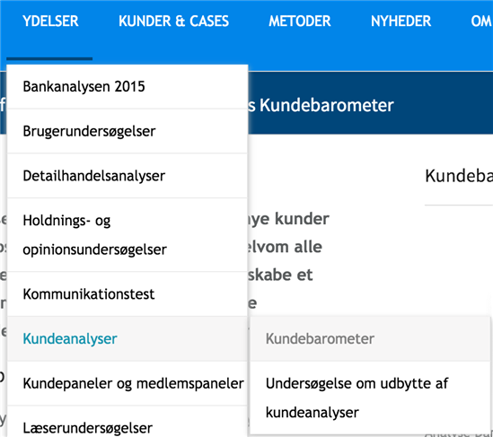Choose Kundebarometer in the submenu
Image resolution: width=493 pixels, height=437 pixels.
[370, 338]
